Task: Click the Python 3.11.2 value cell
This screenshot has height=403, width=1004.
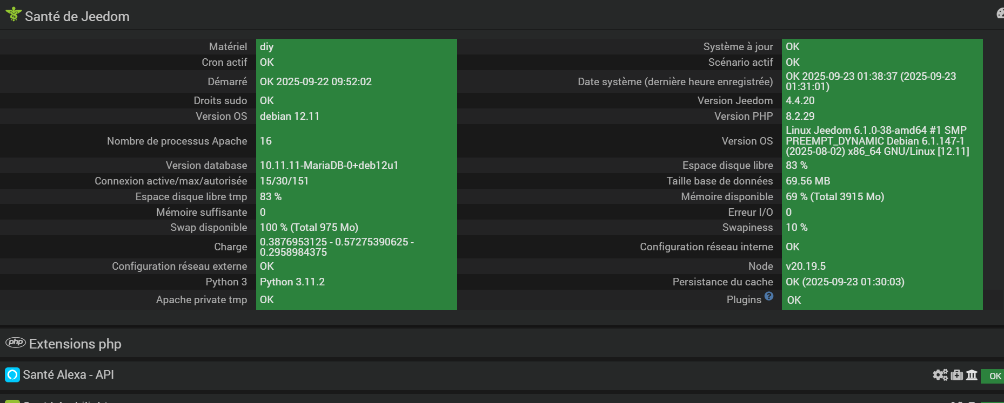Action: coord(292,282)
